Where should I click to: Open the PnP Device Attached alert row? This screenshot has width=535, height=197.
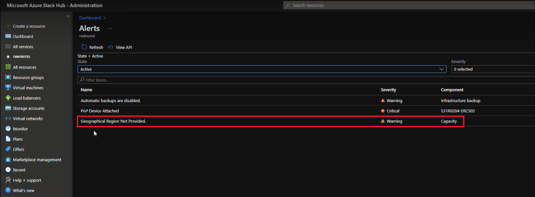pos(306,111)
